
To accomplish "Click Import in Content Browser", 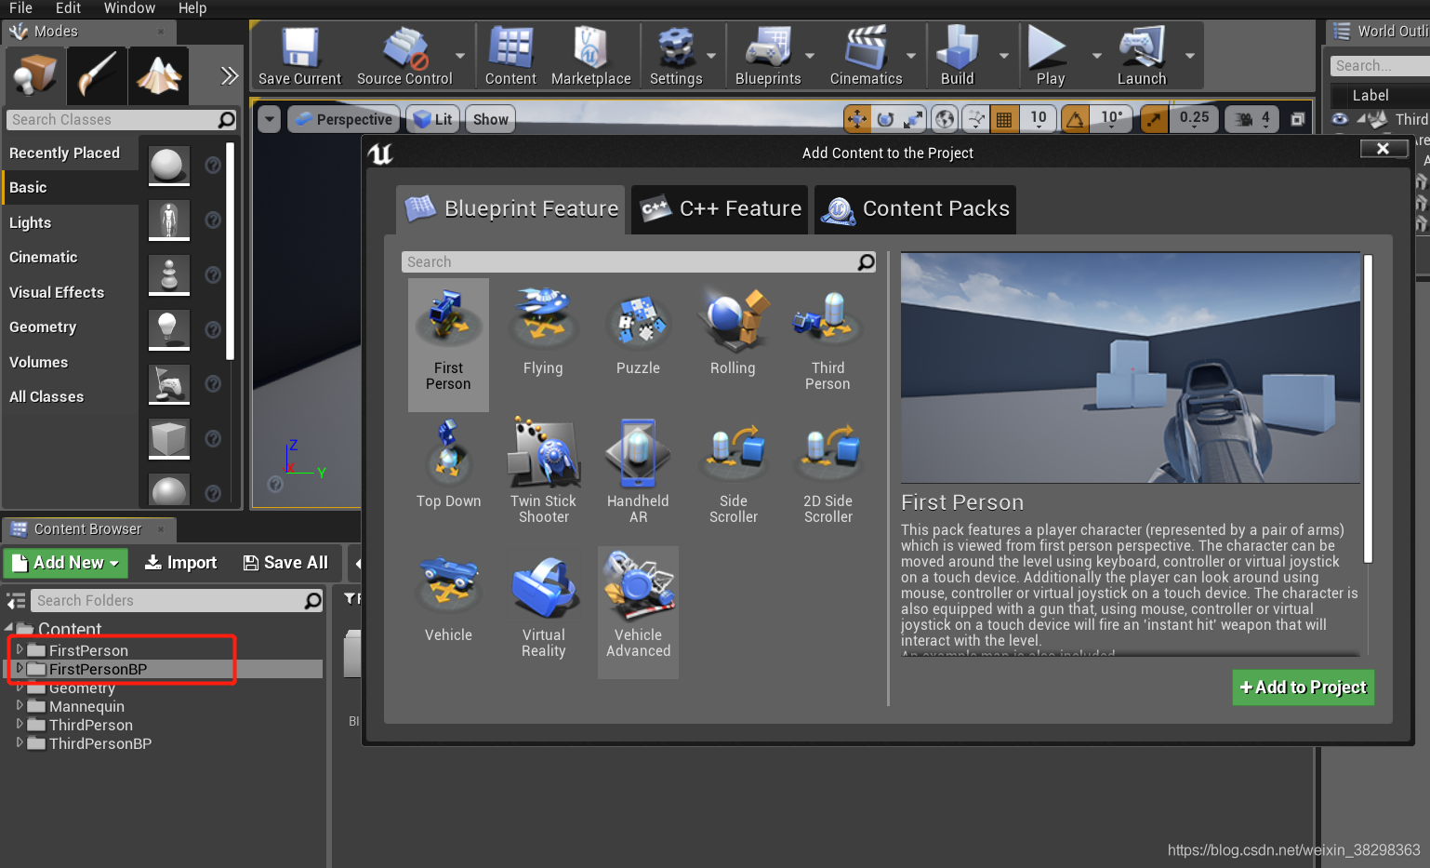I will coord(181,563).
